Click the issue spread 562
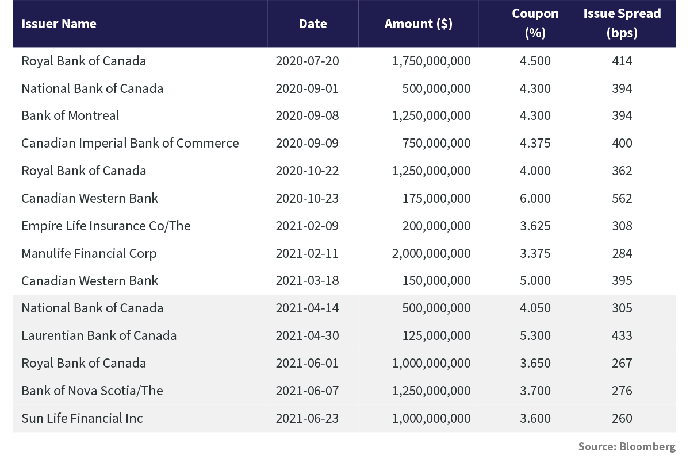This screenshot has width=690, height=467. 622,198
